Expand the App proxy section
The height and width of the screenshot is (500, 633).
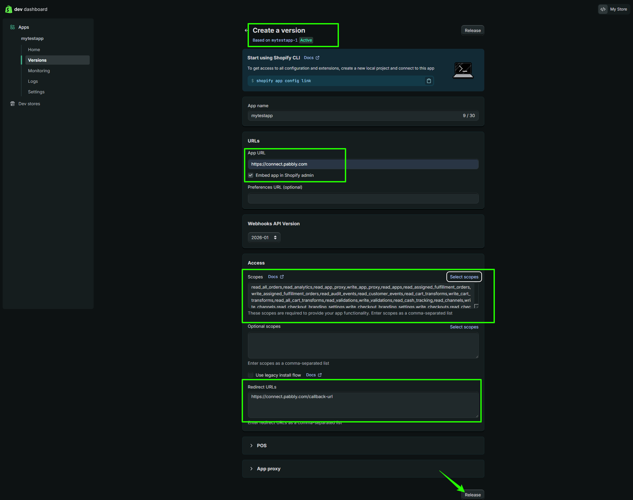pos(363,469)
